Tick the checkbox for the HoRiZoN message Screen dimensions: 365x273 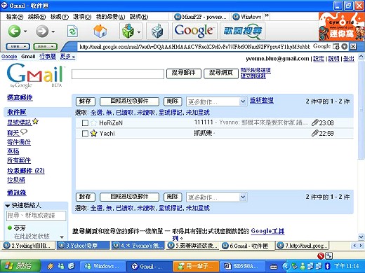tap(85, 122)
